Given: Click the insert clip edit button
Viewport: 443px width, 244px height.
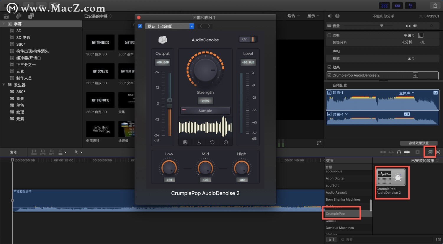Looking at the screenshot, I should point(43,152).
